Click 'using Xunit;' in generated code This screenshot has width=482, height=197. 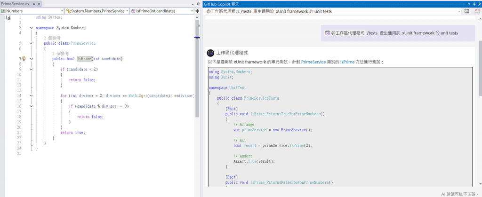tap(221, 77)
